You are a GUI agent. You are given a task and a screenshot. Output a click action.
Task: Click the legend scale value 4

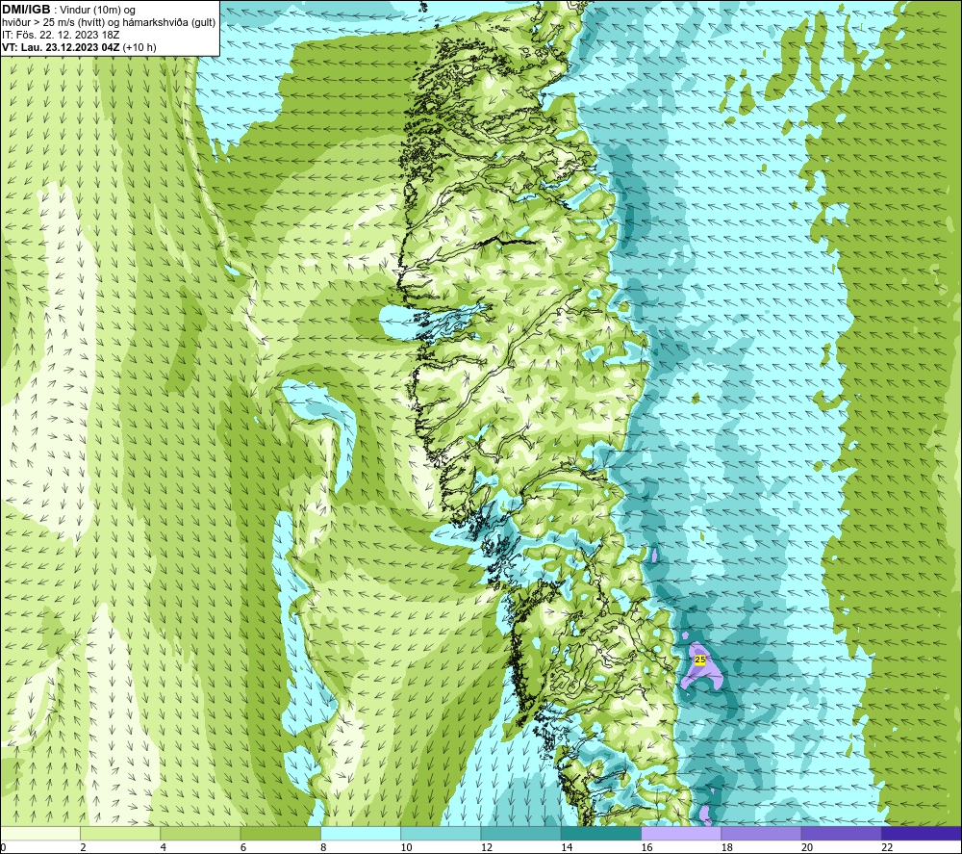pos(164,848)
